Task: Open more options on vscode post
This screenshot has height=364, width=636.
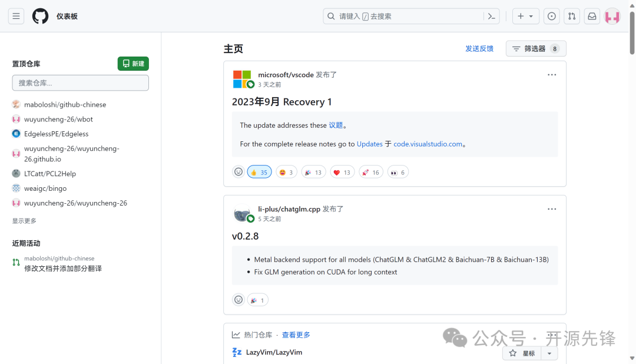Action: (552, 75)
